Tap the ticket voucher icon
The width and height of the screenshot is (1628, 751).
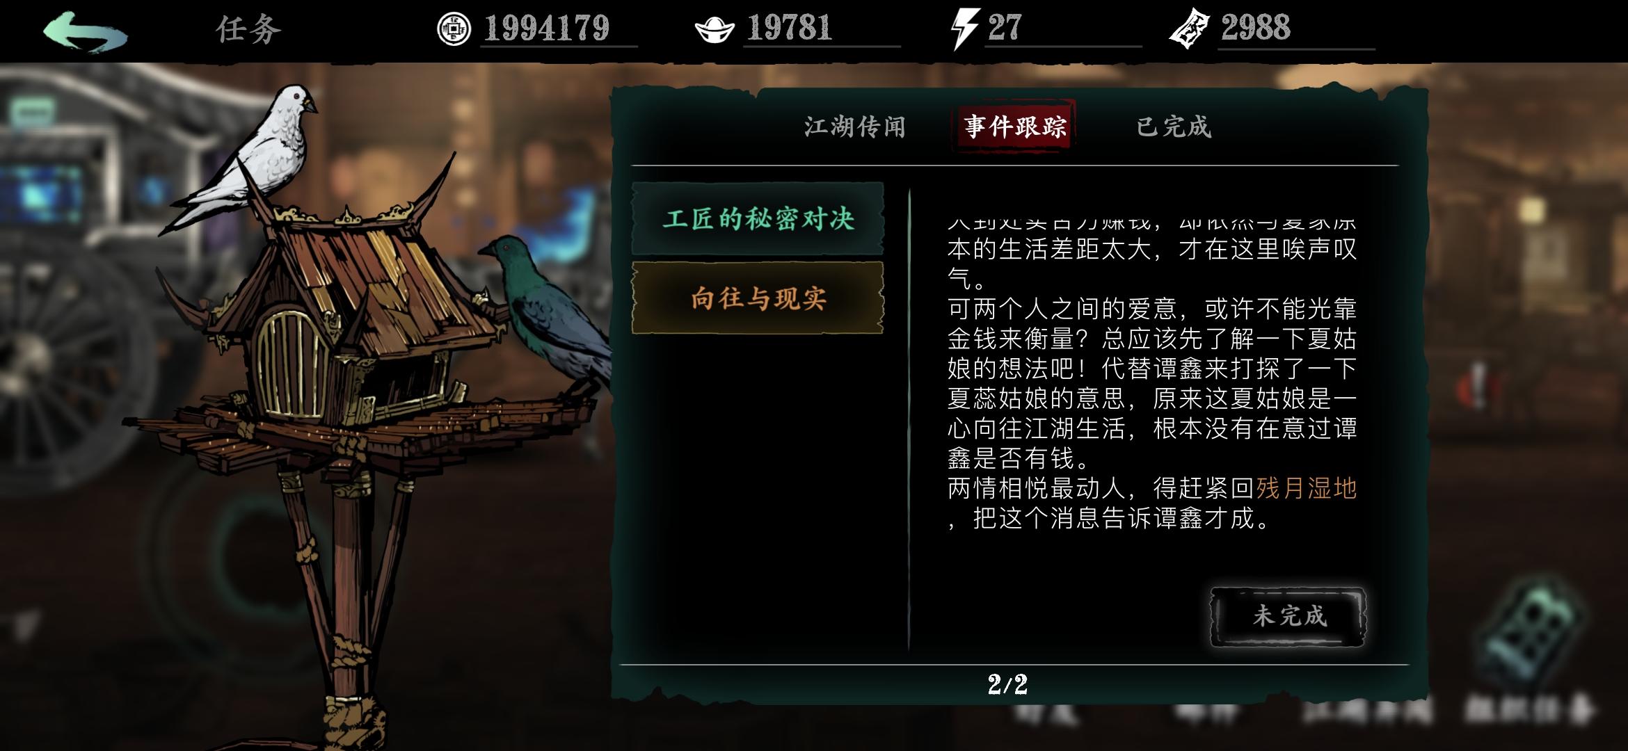click(x=1190, y=29)
